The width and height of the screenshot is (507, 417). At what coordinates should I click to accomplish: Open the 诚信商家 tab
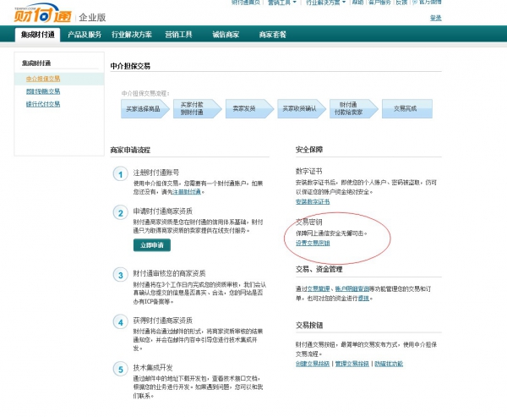coord(226,35)
